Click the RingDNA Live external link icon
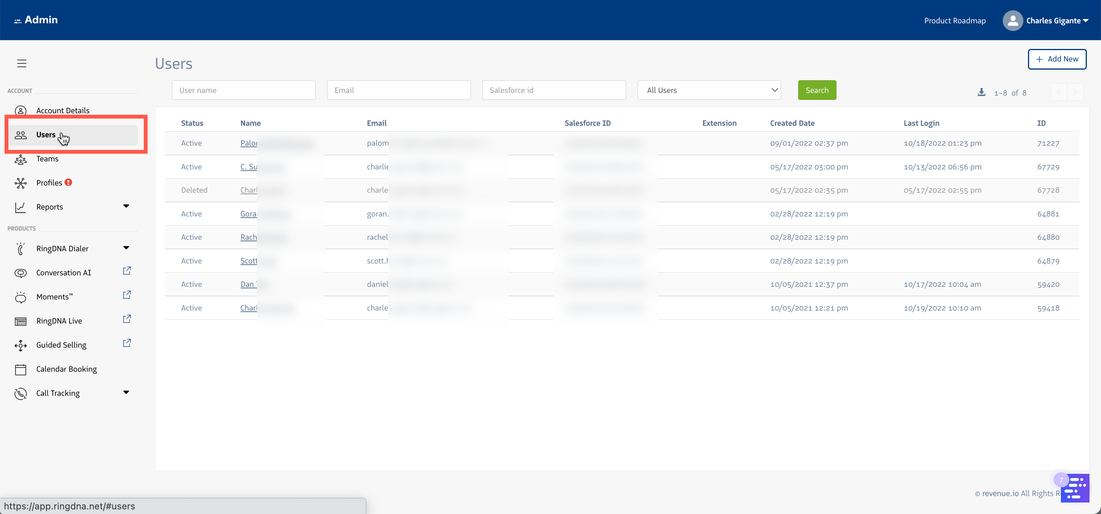The image size is (1101, 514). coord(127,319)
